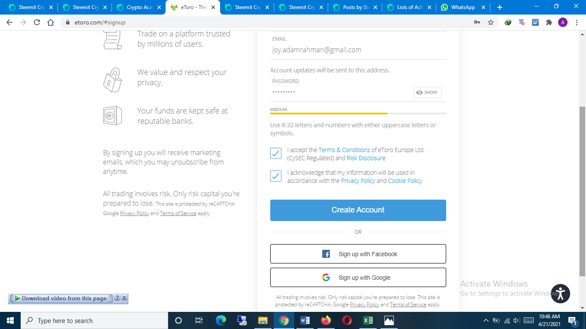
Task: View site information via the padlock icon
Action: (67, 22)
